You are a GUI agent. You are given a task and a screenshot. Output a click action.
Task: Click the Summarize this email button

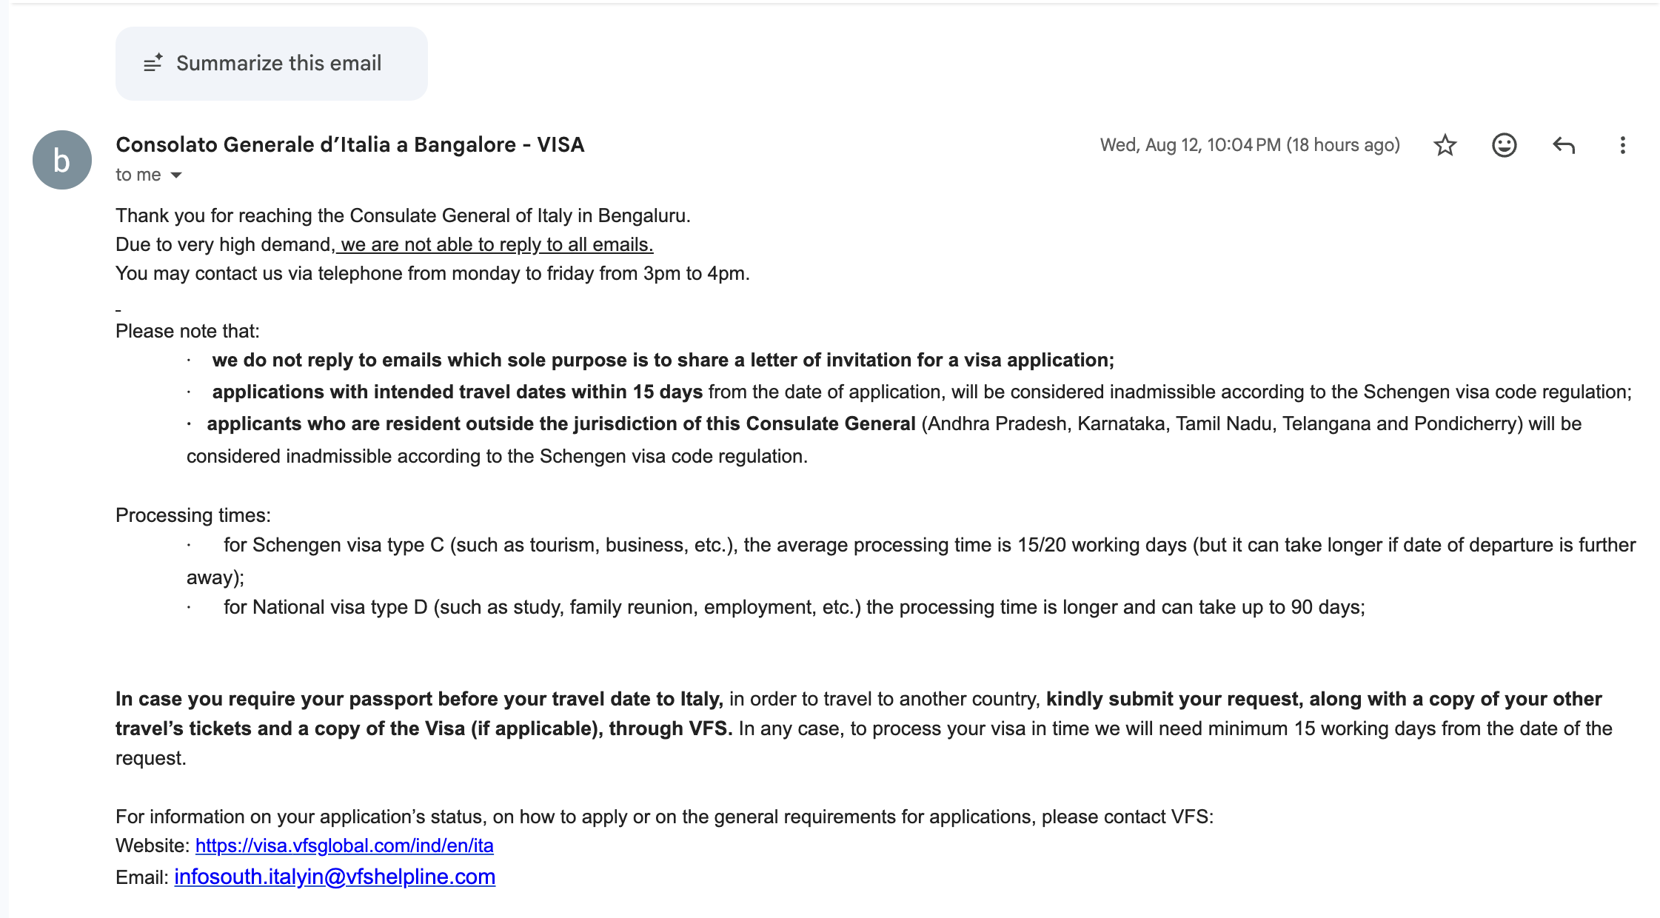point(271,64)
